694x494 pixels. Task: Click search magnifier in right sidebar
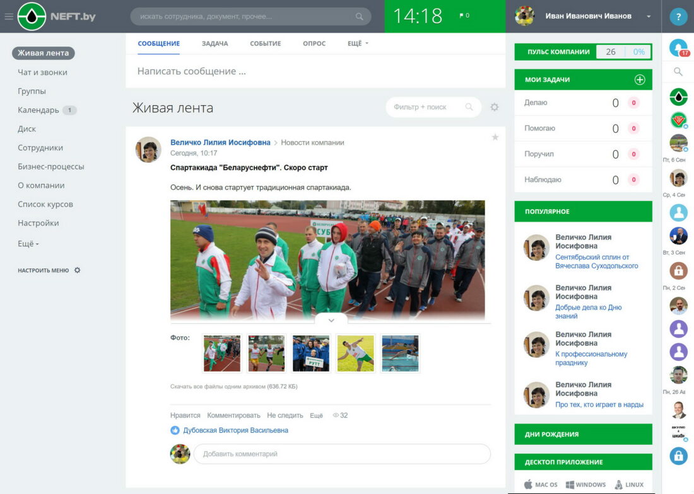[x=678, y=72]
